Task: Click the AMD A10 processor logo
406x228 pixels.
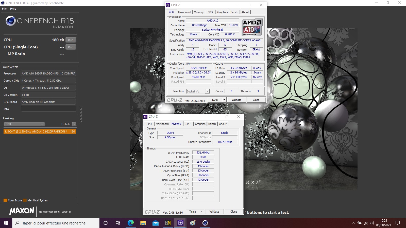Action: [x=252, y=27]
